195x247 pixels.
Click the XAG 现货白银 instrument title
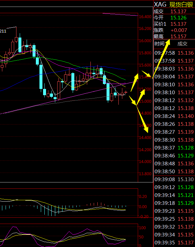[x=173, y=4]
